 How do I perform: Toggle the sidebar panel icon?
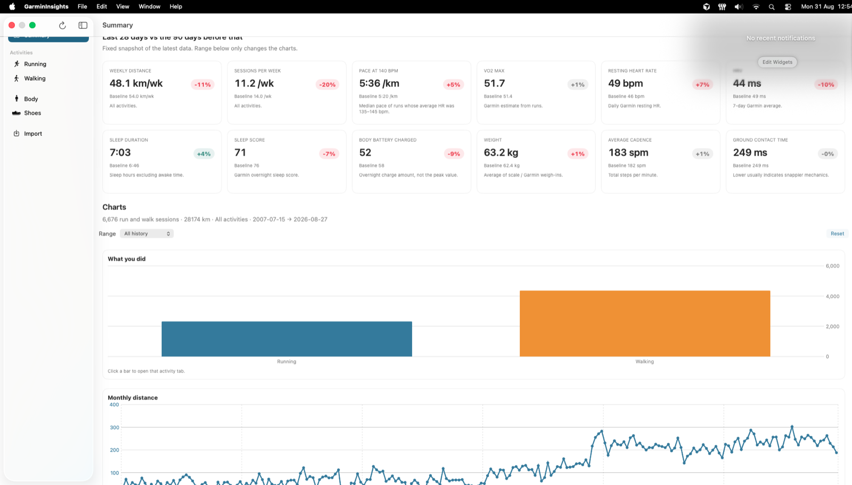click(83, 25)
